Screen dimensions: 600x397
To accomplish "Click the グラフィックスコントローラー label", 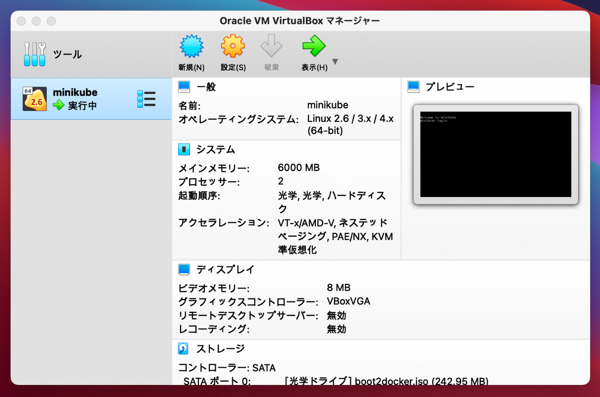I will click(248, 302).
